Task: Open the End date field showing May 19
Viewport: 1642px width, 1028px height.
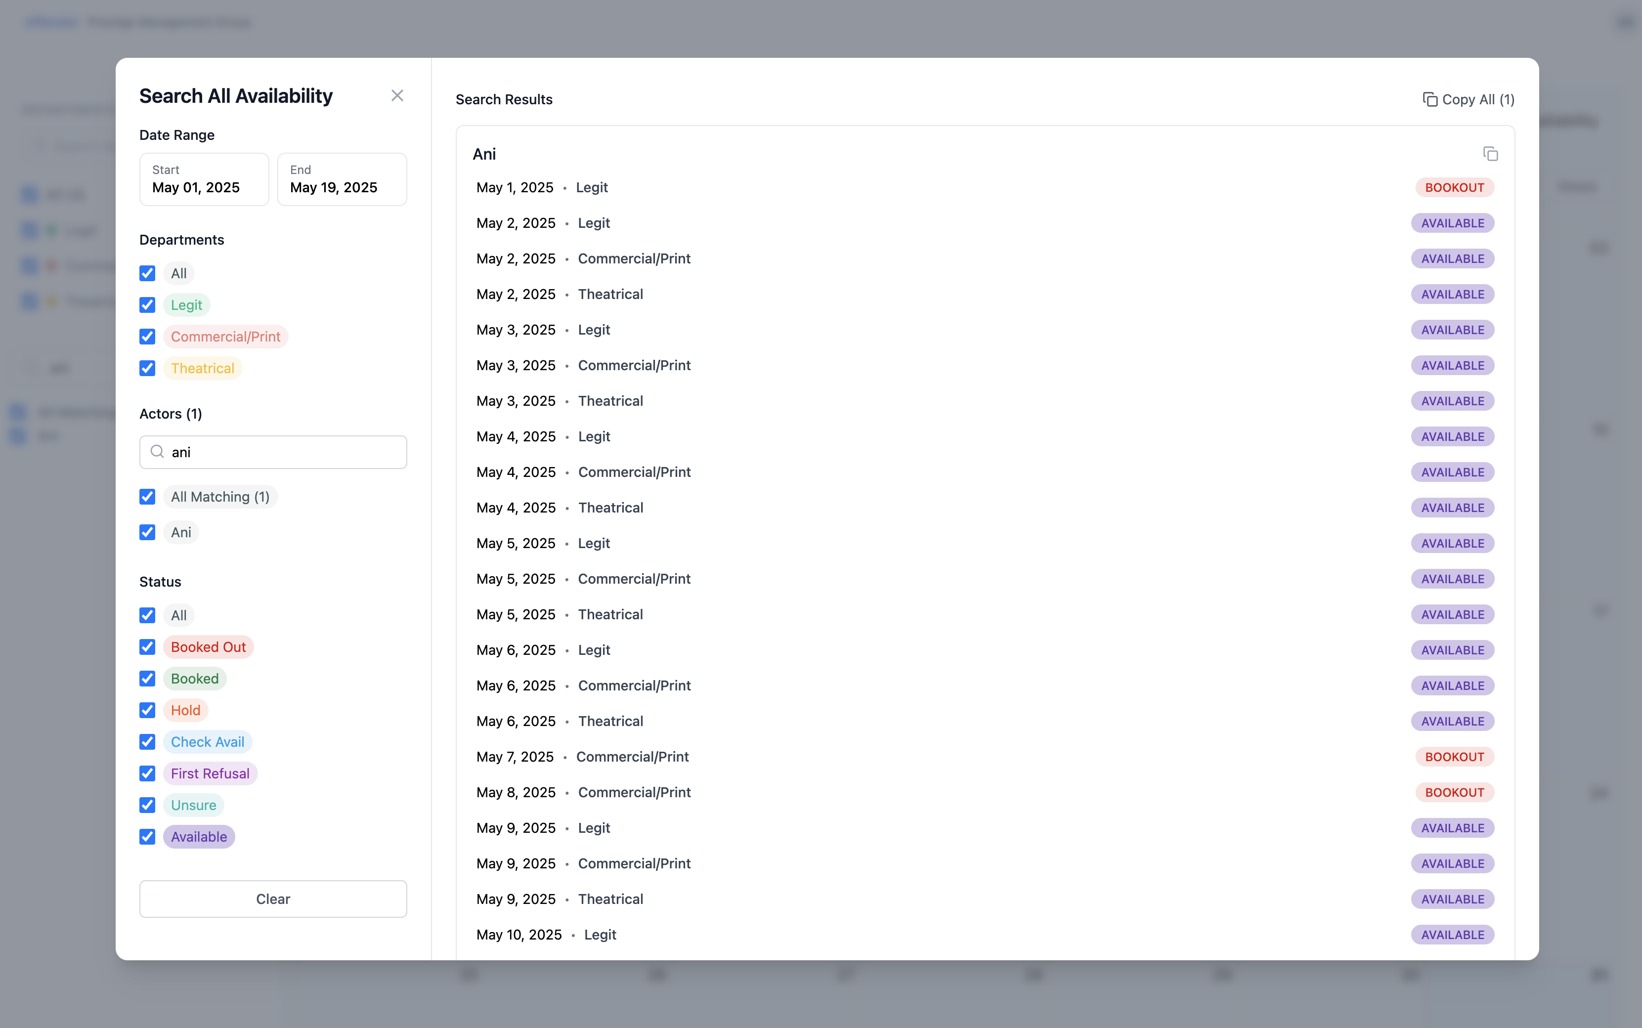Action: tap(342, 180)
